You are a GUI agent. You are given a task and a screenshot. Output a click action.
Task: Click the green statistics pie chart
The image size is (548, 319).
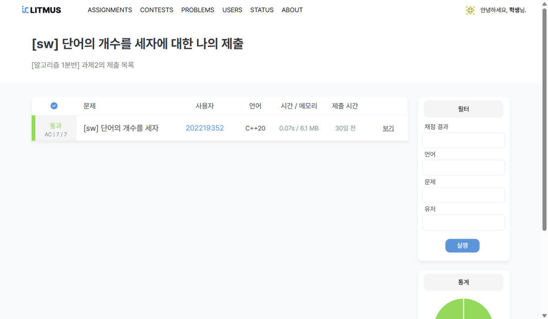(463, 310)
